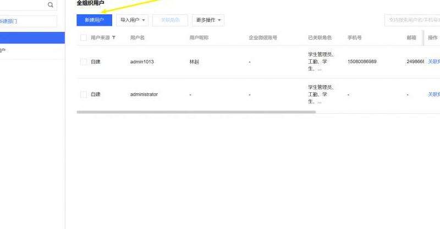Image resolution: width=440 pixels, height=229 pixels.
Task: Select the checkbox for admin1013 row
Action: (84, 62)
